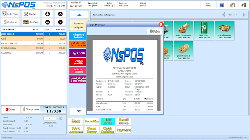
Task: Choose a Customer
Action: pos(10,22)
